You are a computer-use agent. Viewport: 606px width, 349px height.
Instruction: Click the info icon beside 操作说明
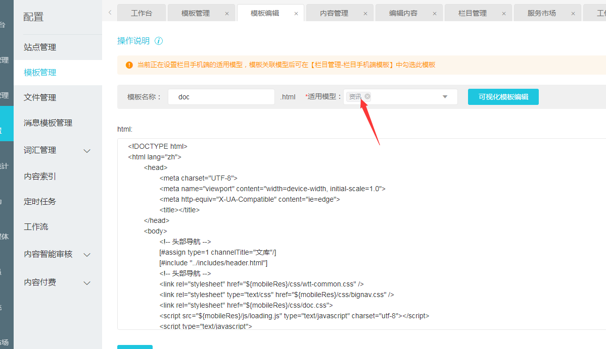(x=159, y=41)
